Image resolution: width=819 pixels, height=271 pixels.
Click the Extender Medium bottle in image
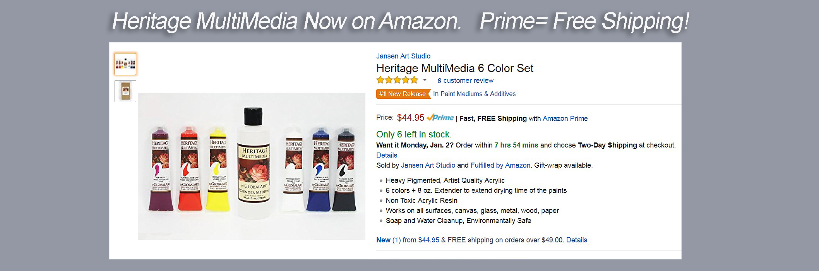254,163
